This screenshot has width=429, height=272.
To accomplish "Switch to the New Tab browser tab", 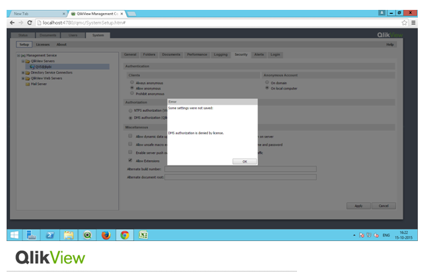I will click(x=37, y=14).
